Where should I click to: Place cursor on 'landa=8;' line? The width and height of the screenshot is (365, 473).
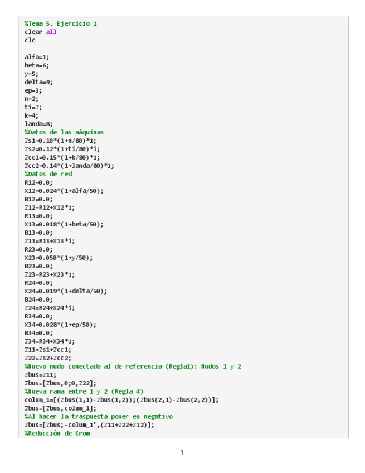(38, 124)
